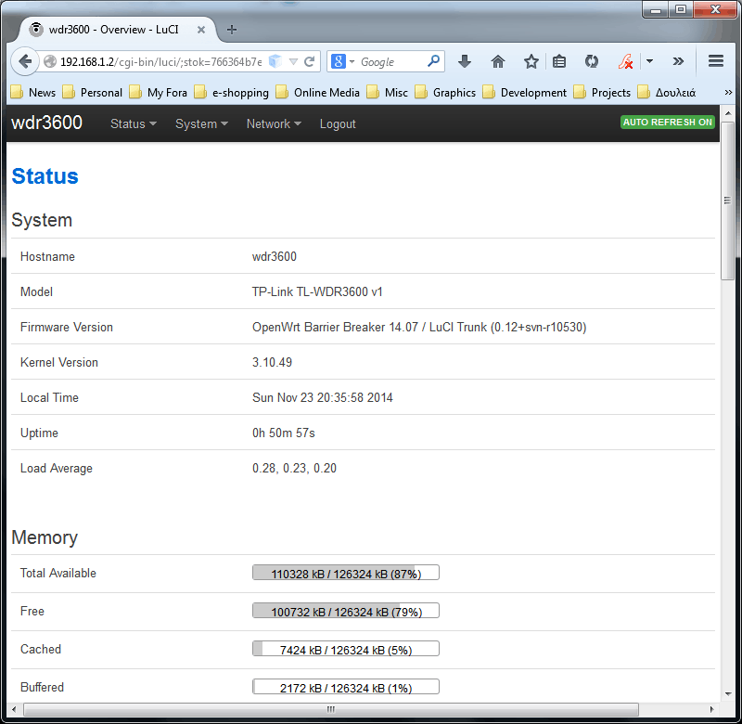Minimize the browser window
742x724 pixels.
(656, 9)
